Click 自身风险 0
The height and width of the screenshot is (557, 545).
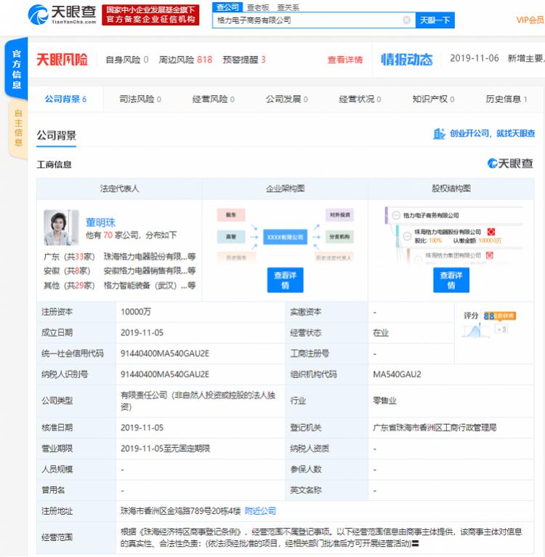point(127,60)
